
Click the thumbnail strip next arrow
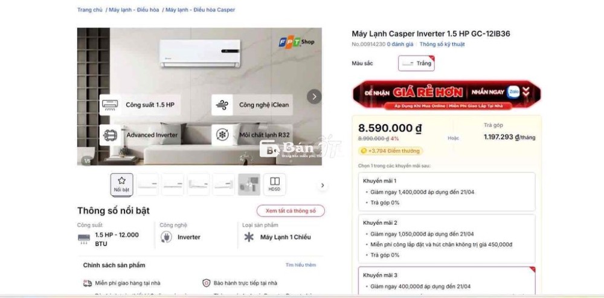pos(323,186)
